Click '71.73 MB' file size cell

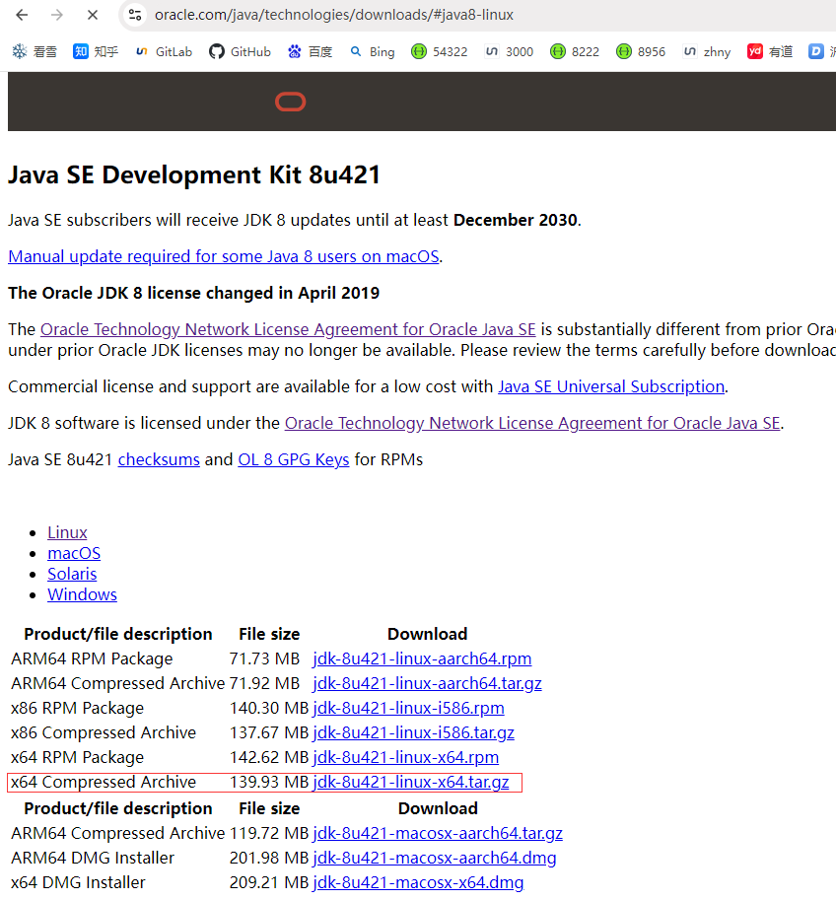tap(264, 658)
